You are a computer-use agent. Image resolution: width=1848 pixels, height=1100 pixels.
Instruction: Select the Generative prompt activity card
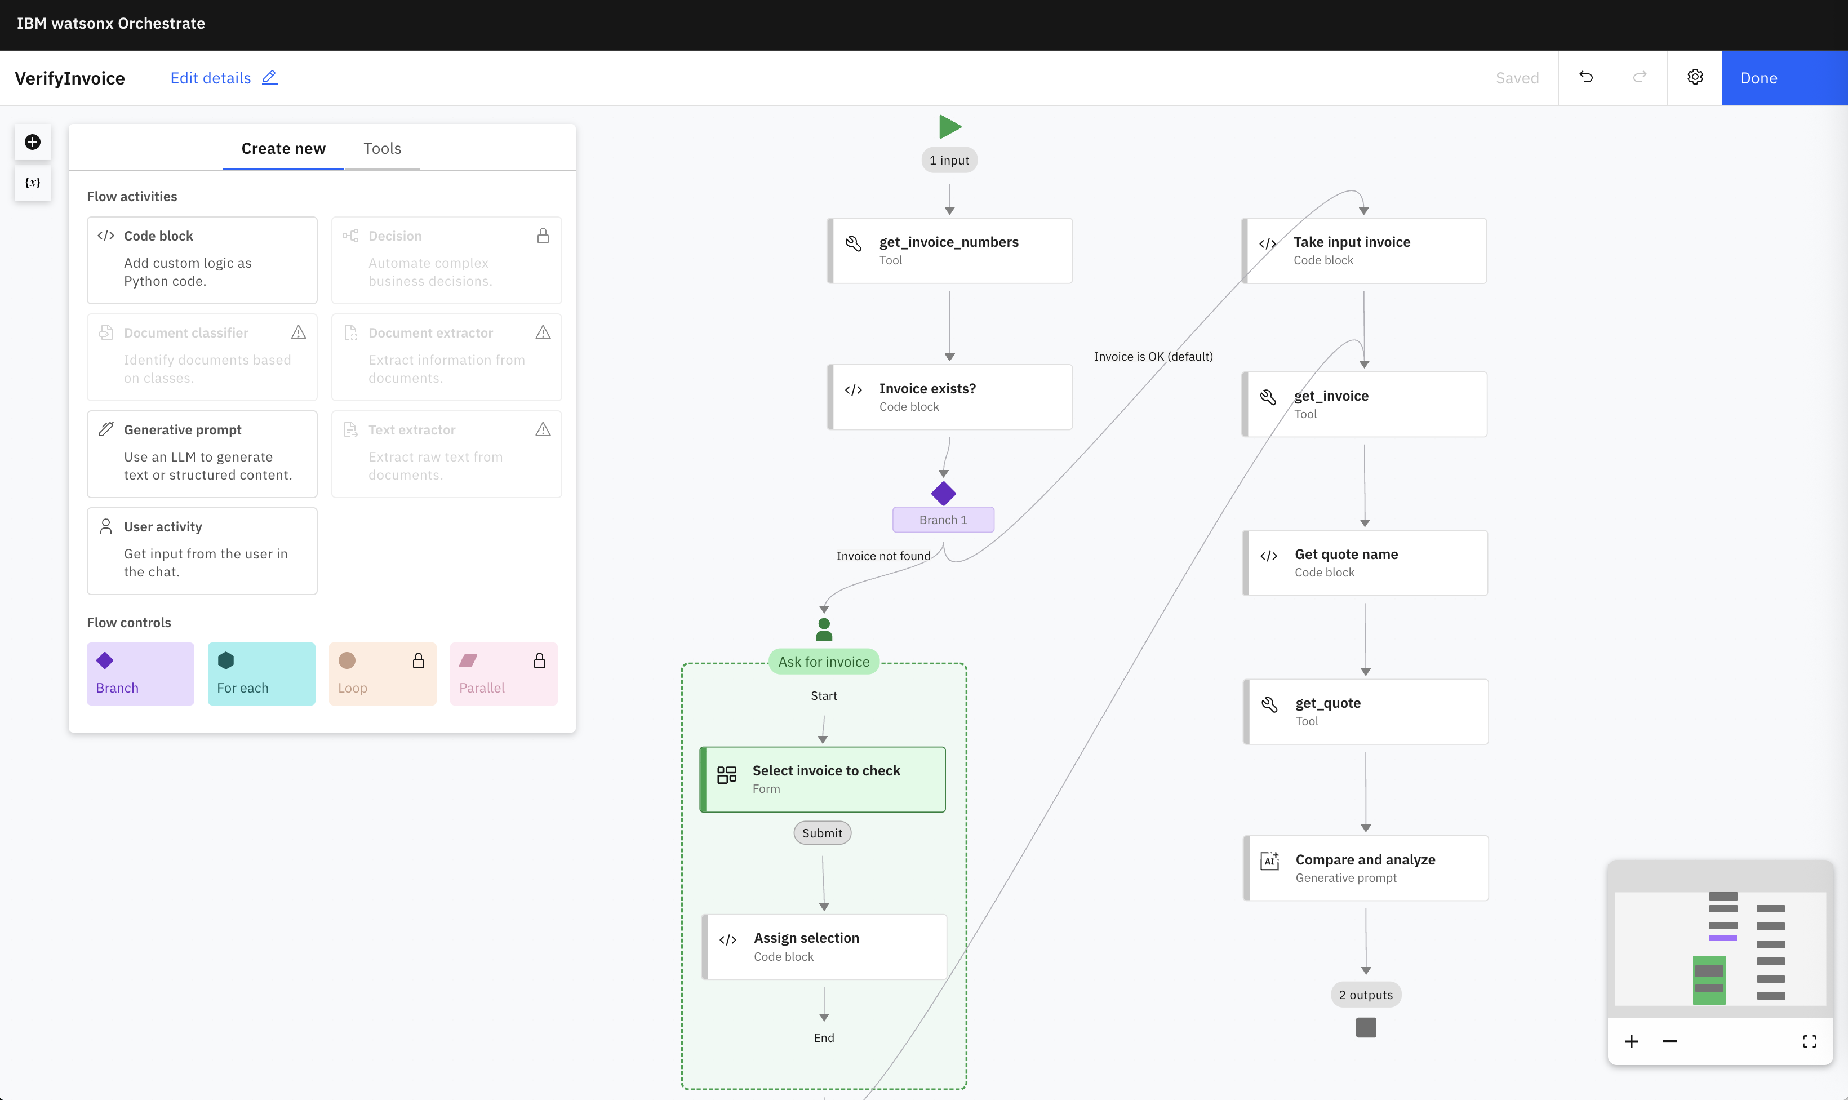pyautogui.click(x=202, y=454)
